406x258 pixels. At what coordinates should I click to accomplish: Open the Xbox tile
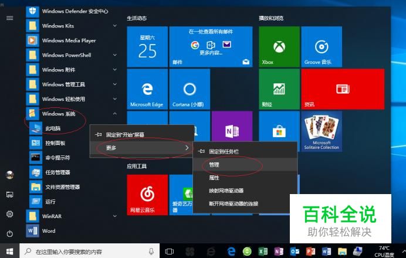pyautogui.click(x=279, y=46)
